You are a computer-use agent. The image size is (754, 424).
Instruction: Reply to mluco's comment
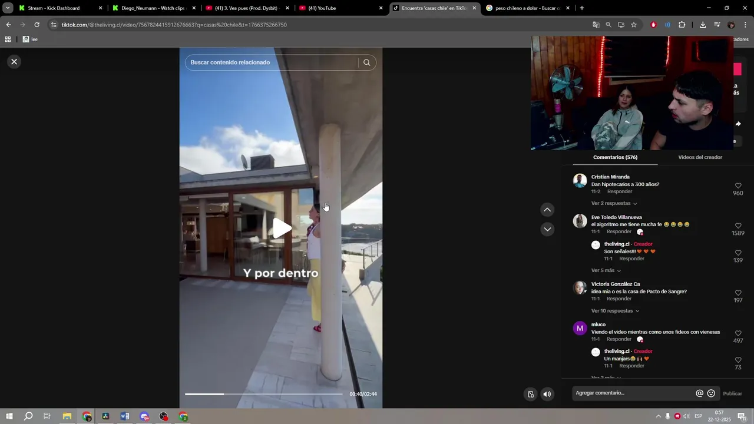click(x=619, y=339)
